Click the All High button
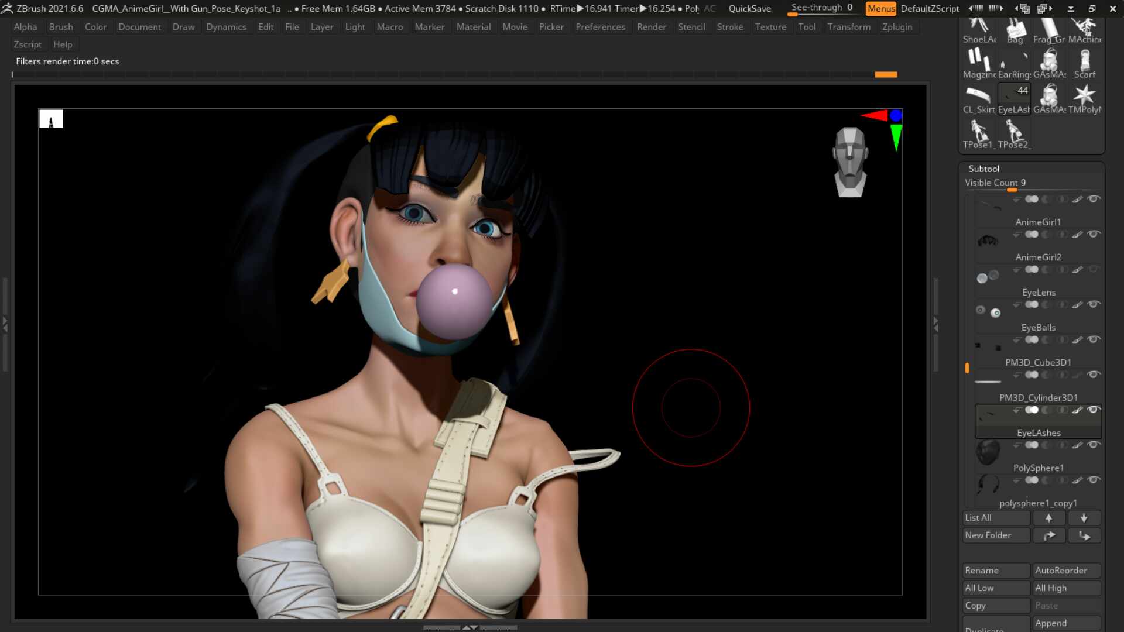 [1067, 588]
